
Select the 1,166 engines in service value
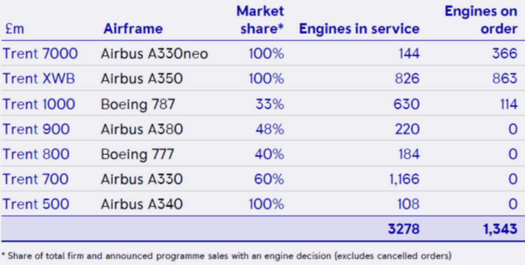pyautogui.click(x=405, y=179)
